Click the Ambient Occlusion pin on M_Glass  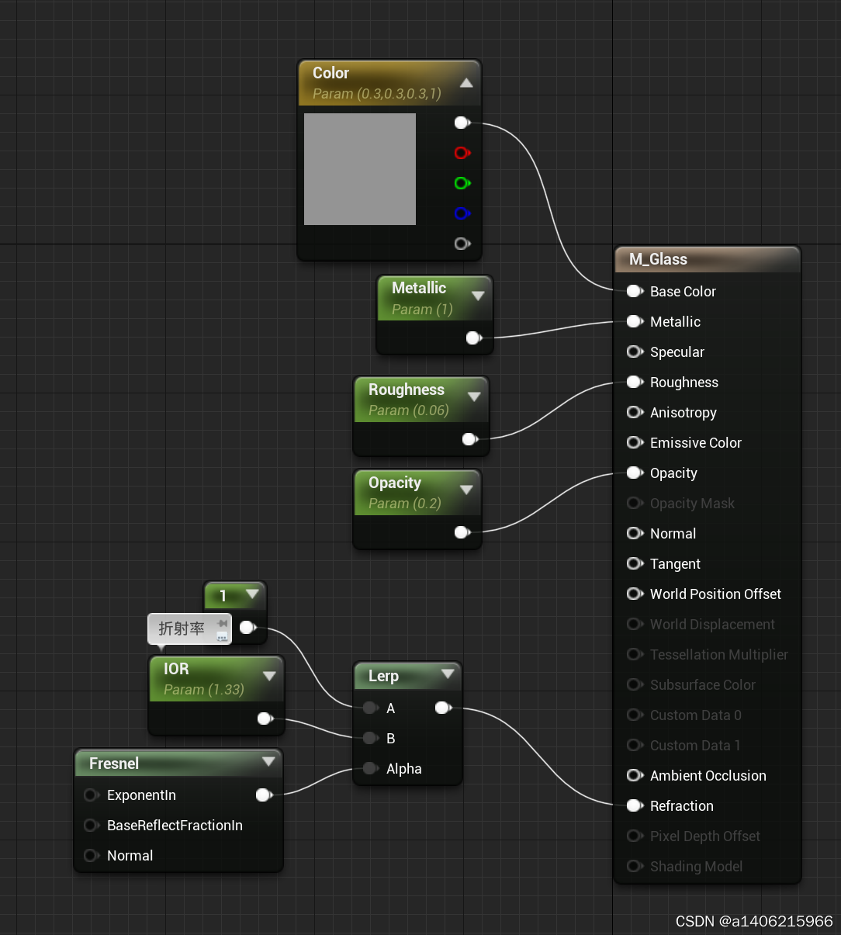coord(635,775)
